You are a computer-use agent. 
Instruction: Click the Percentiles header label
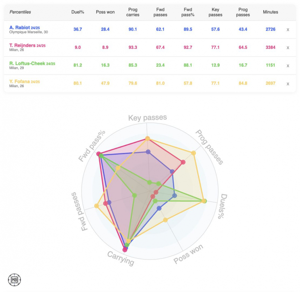tap(20, 12)
